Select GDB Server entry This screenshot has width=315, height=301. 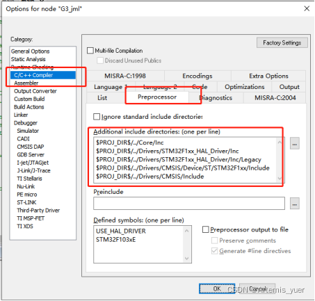coord(31,154)
